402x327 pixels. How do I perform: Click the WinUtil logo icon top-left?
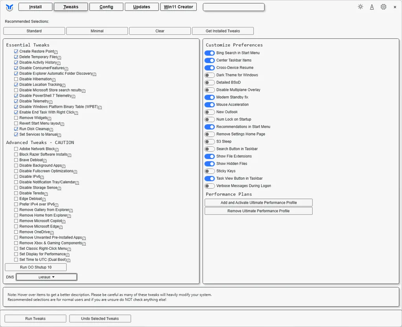[x=9, y=7]
